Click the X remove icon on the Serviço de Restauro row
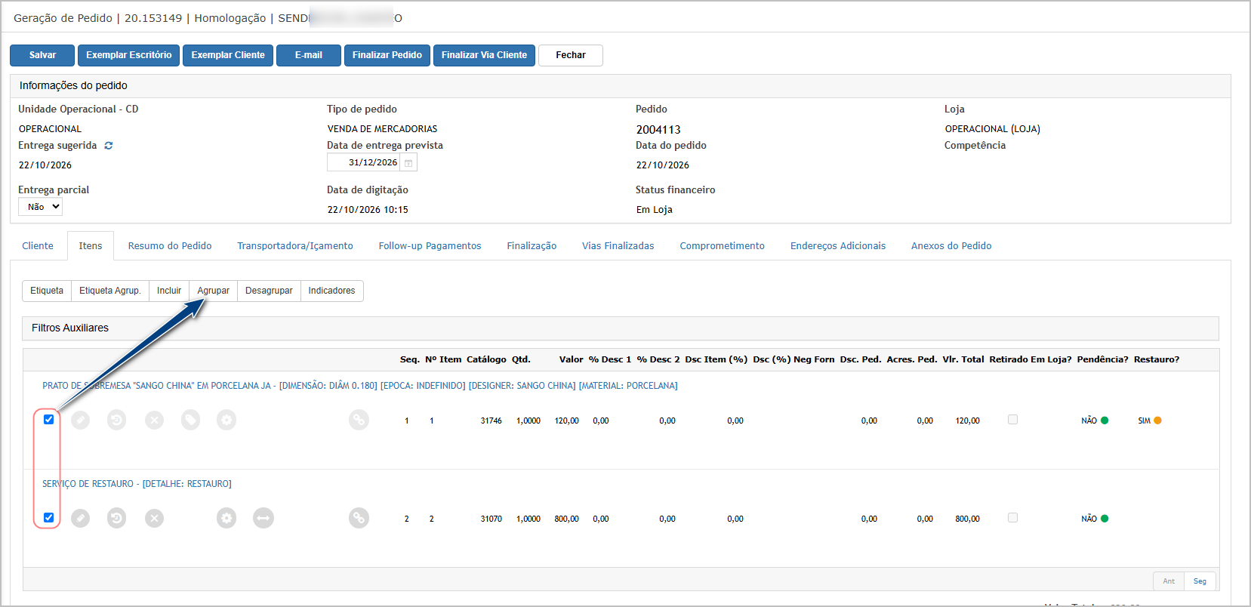 click(154, 518)
